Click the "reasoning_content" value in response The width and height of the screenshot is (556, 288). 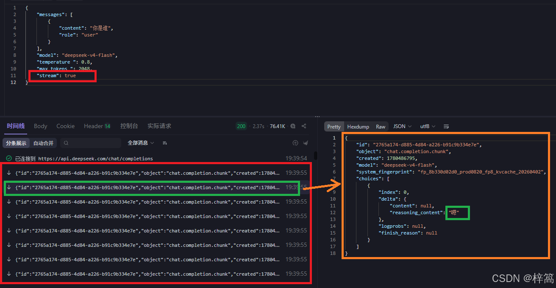click(454, 213)
